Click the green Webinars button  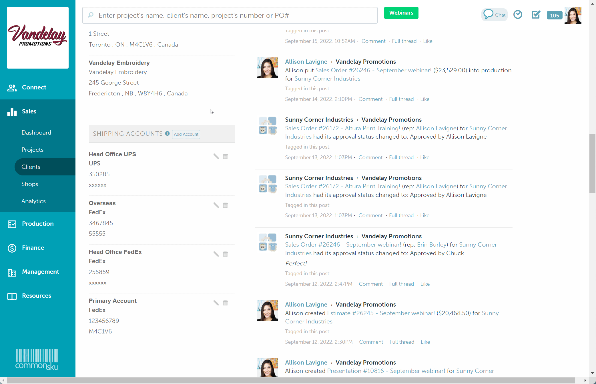(401, 13)
